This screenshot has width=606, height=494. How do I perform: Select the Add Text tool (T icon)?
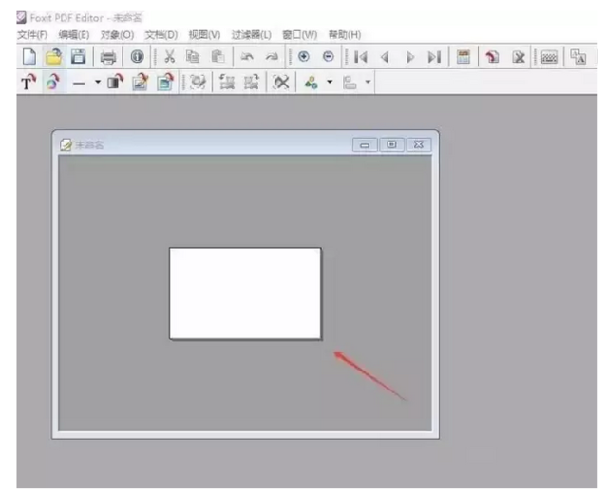[x=28, y=84]
